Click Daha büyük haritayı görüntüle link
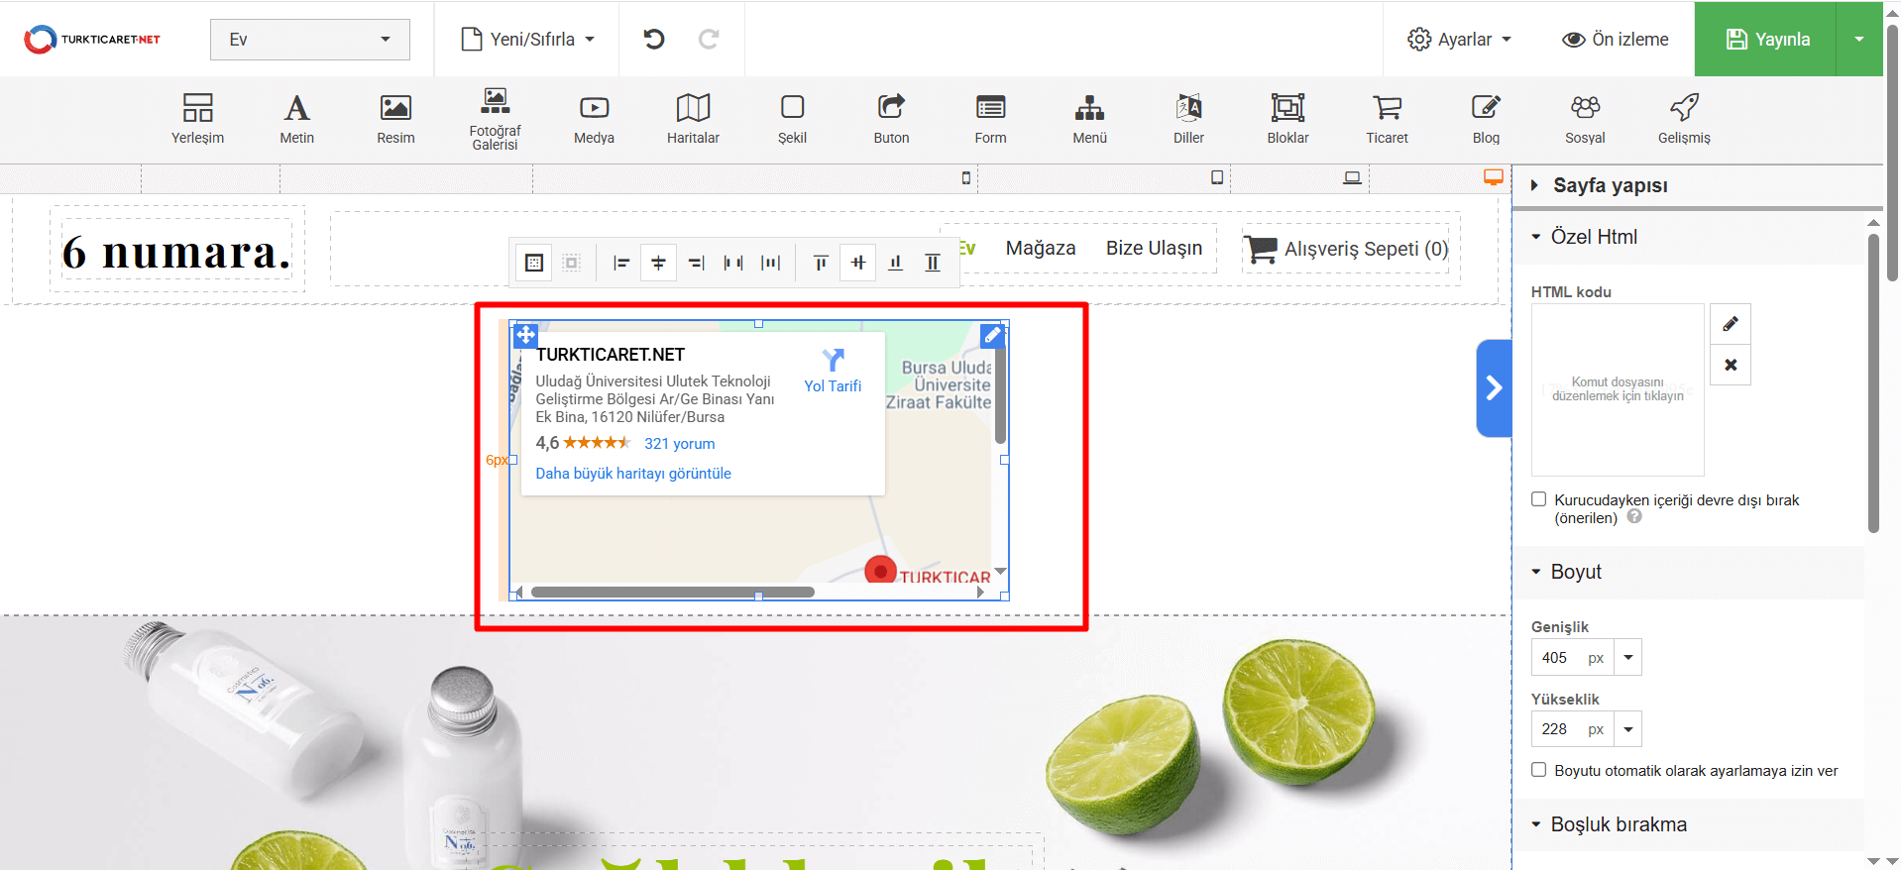 633,474
